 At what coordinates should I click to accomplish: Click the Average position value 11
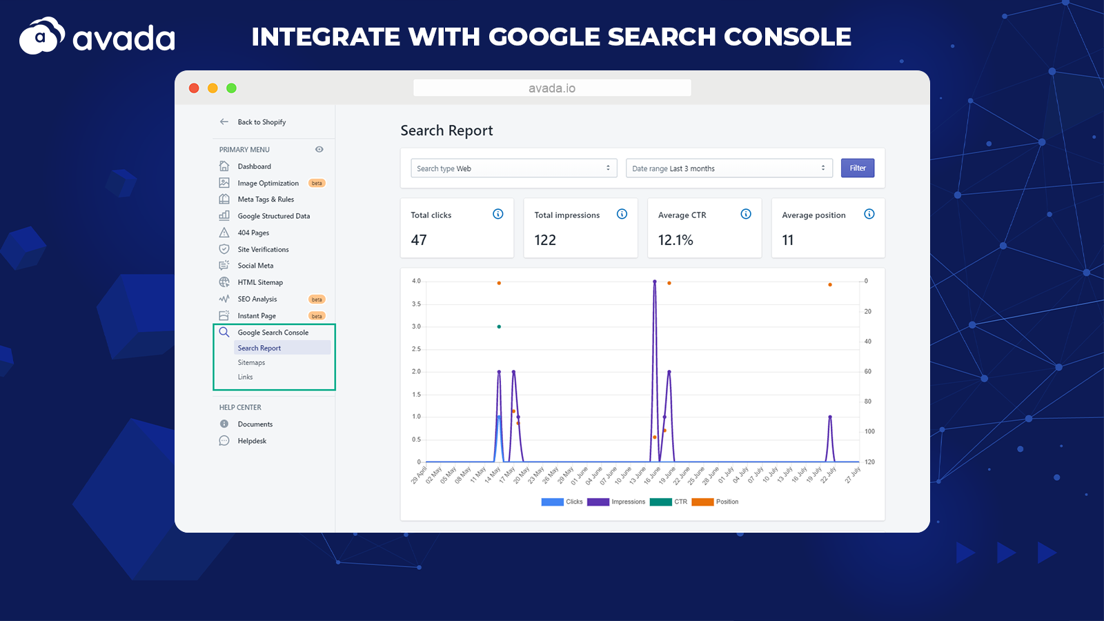(x=788, y=240)
